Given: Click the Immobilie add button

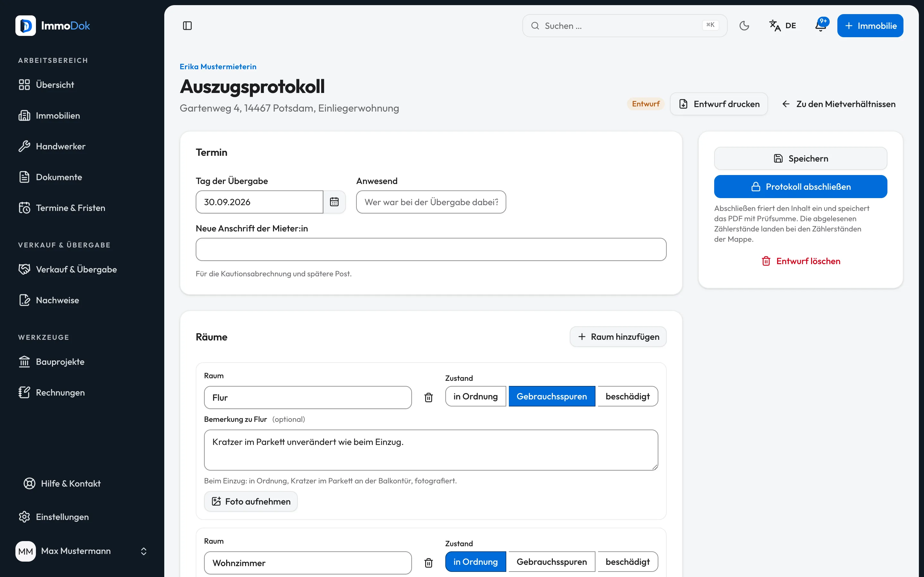Looking at the screenshot, I should tap(870, 26).
